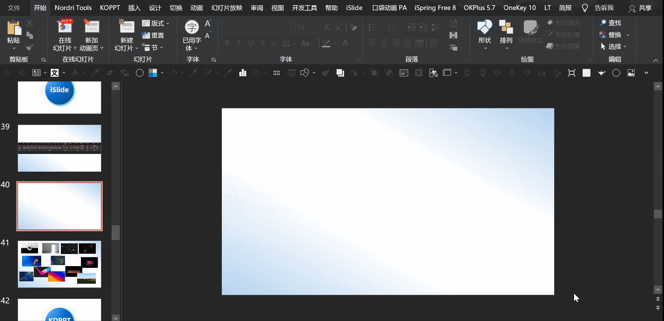Image resolution: width=664 pixels, height=321 pixels.
Task: Click the Tell Me lightbulb icon
Action: (x=585, y=8)
